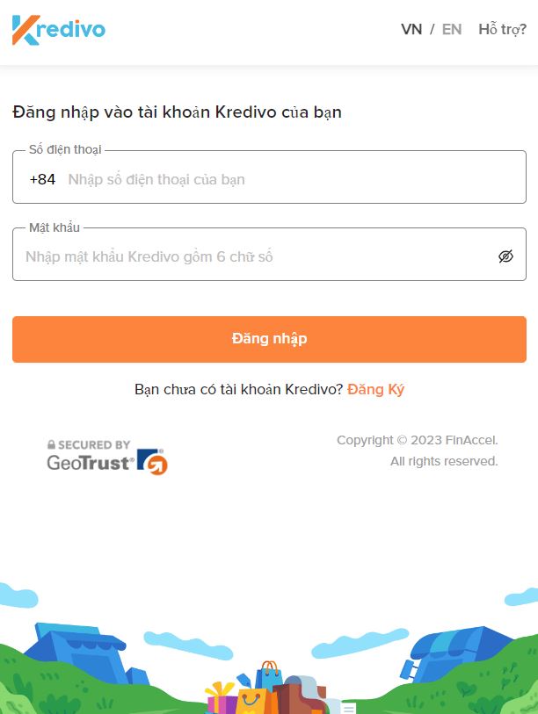
Task: Click the Kredivo logo in header
Action: [59, 30]
